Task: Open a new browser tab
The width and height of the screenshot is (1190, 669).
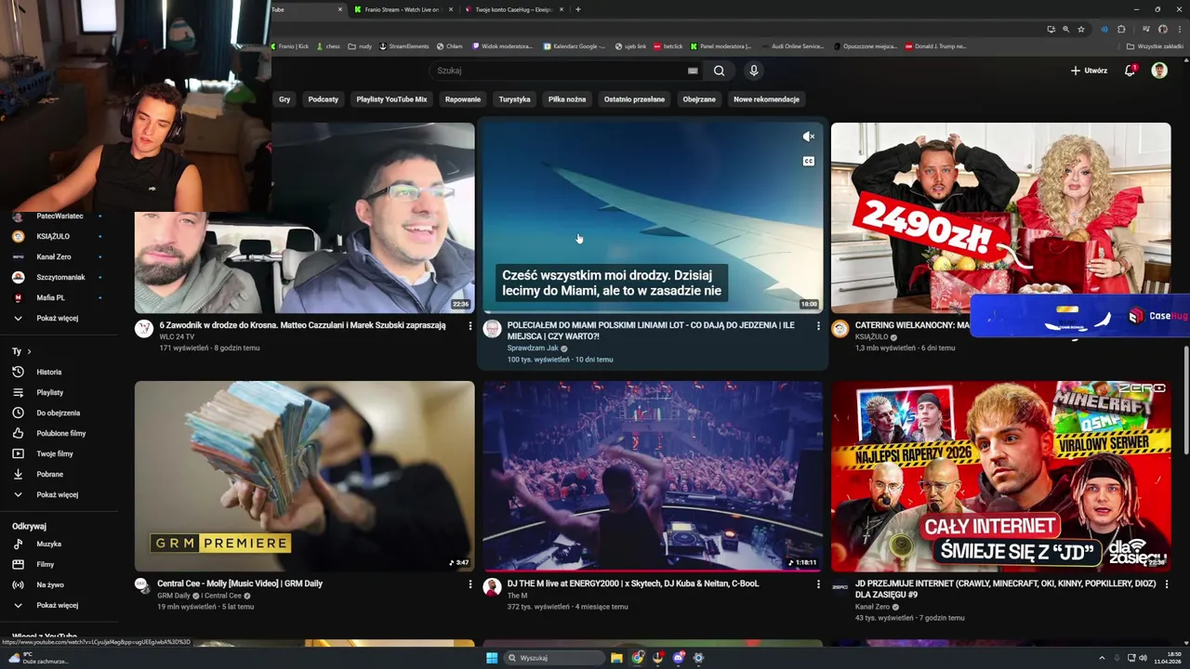Action: click(x=578, y=9)
